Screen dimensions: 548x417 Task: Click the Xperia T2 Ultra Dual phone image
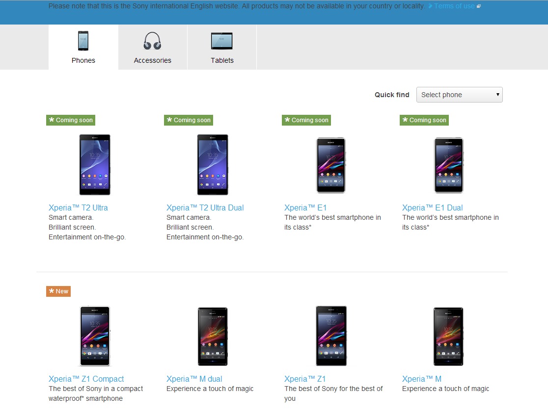coord(213,164)
